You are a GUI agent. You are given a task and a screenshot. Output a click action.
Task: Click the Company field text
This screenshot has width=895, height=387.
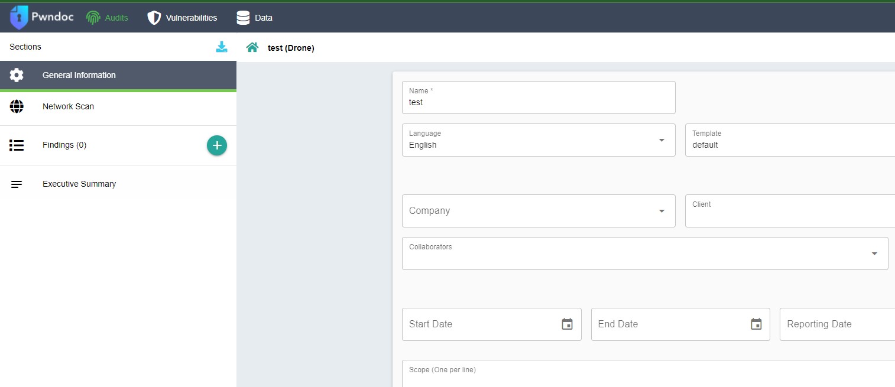coord(430,211)
